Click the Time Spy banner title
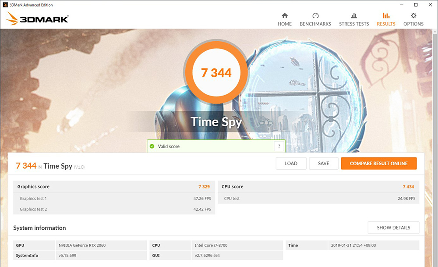 click(x=216, y=122)
